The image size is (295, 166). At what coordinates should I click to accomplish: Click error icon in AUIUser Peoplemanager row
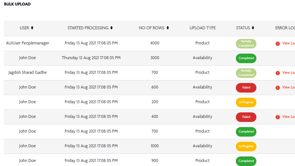(x=278, y=44)
